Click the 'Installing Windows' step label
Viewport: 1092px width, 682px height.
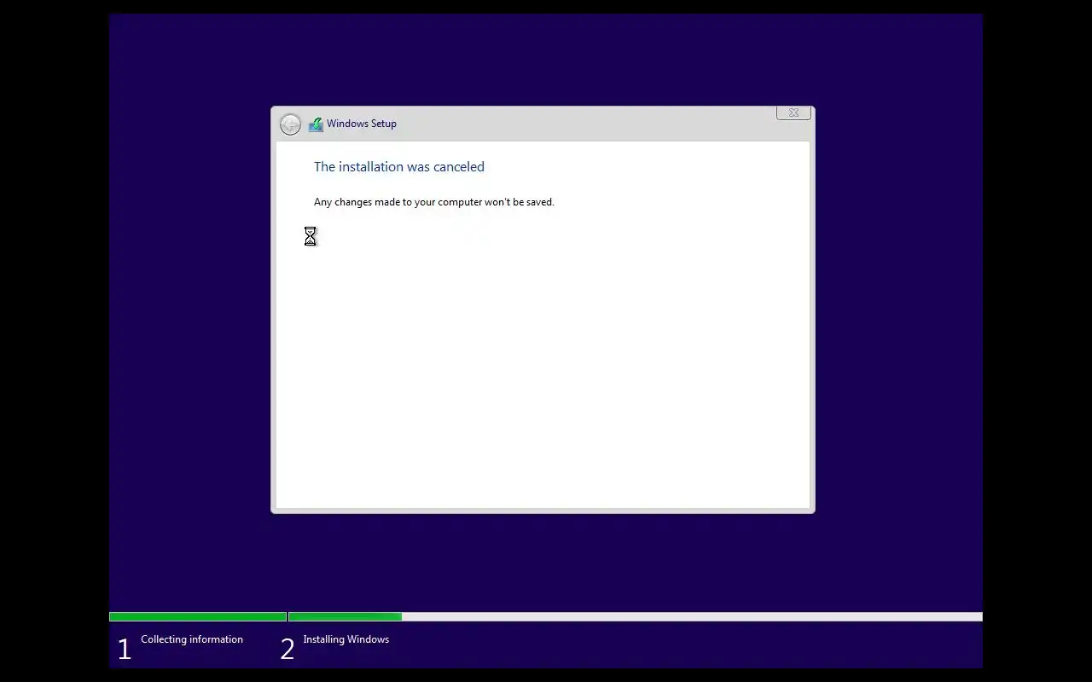click(346, 639)
